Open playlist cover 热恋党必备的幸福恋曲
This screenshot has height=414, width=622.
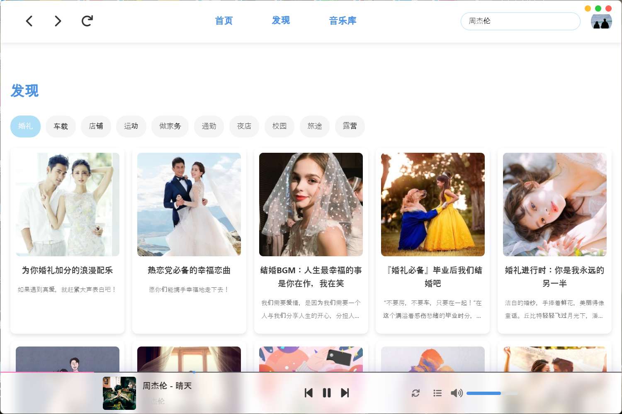(x=189, y=205)
